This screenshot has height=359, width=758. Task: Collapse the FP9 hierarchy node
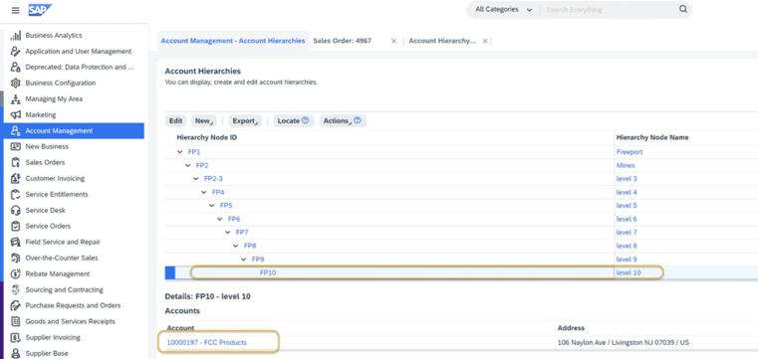coord(244,260)
